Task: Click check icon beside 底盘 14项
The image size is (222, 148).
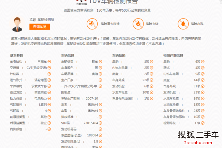Action: (203, 80)
